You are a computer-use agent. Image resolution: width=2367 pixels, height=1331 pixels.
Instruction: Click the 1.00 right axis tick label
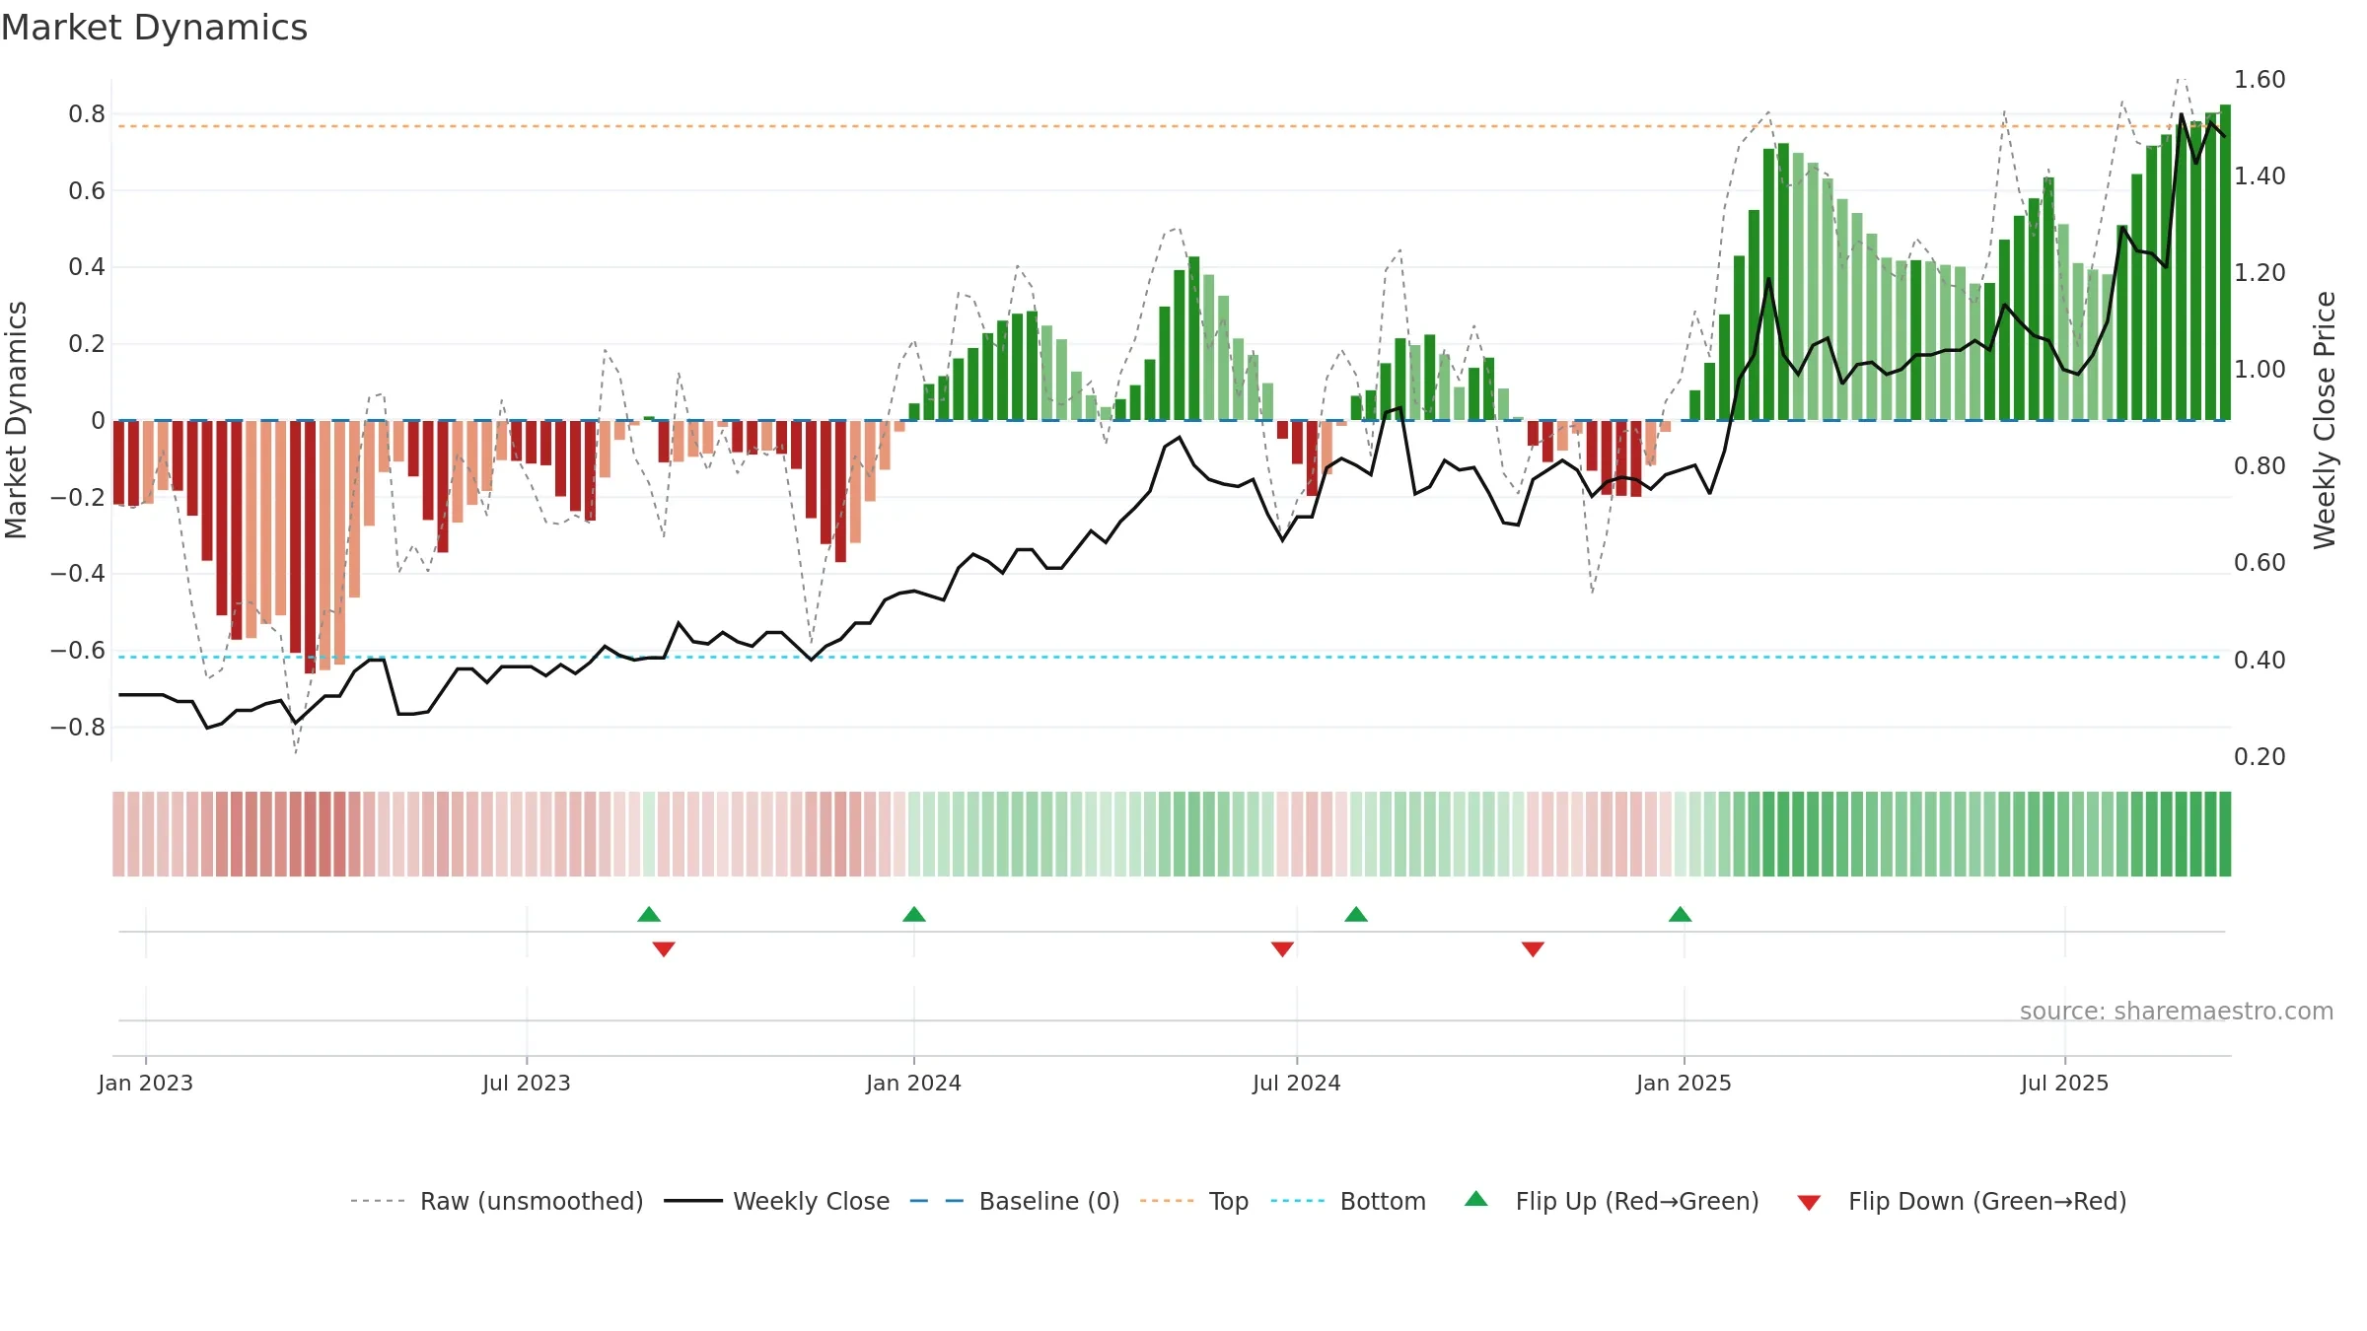[2259, 370]
